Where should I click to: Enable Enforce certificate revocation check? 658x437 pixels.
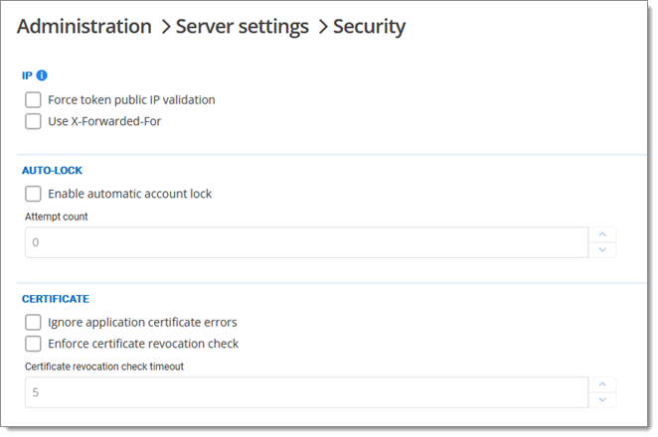tap(33, 344)
